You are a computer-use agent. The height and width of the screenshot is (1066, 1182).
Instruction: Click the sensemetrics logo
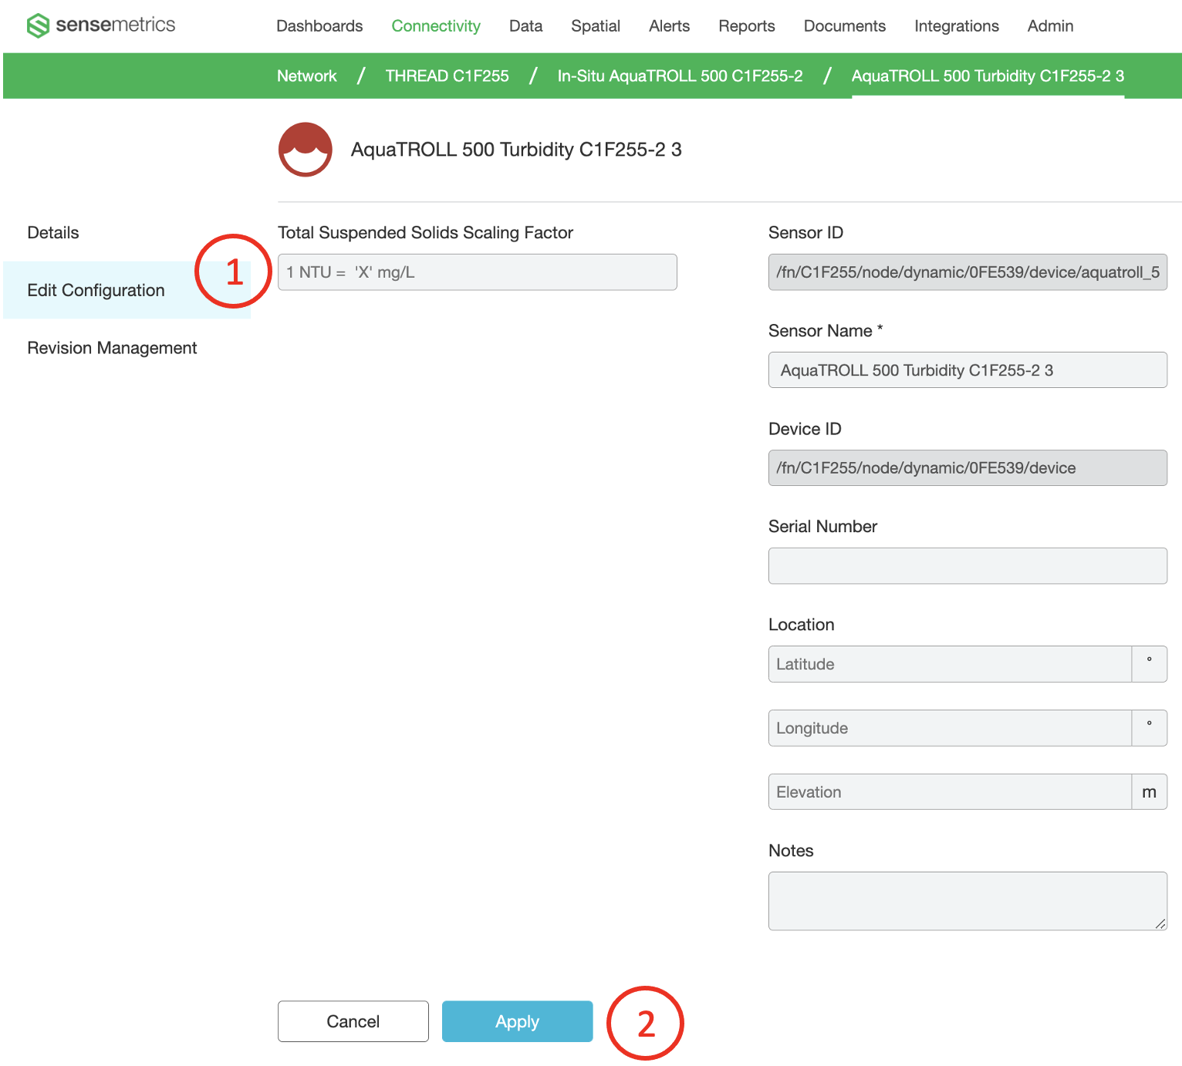pyautogui.click(x=101, y=25)
